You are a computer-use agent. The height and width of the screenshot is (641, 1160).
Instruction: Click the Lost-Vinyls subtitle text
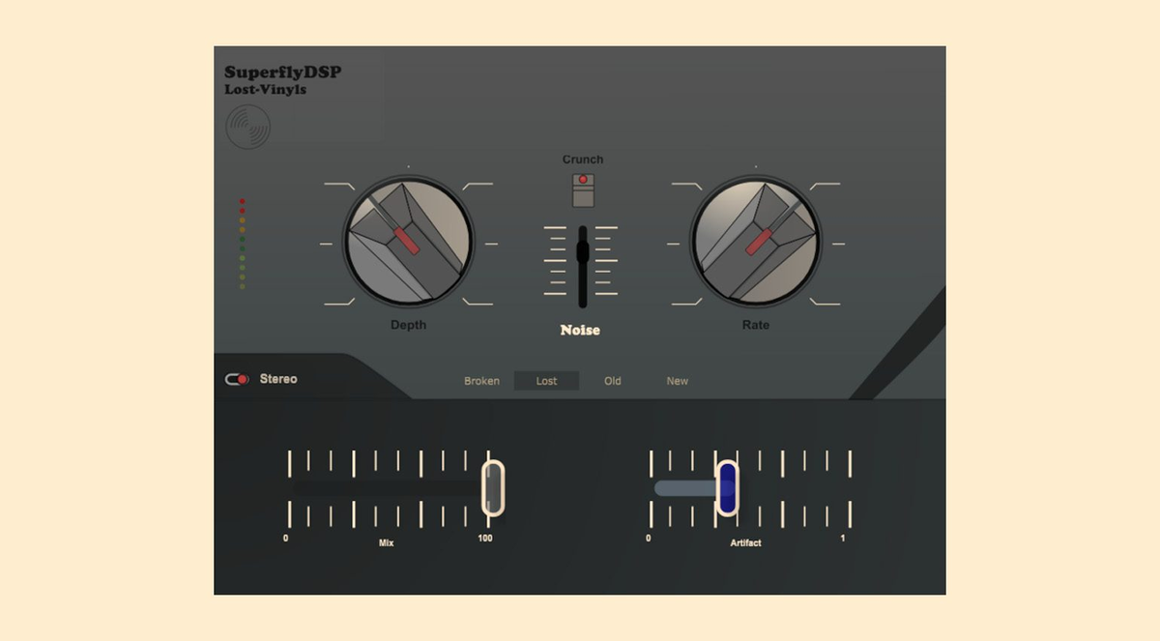pyautogui.click(x=266, y=90)
